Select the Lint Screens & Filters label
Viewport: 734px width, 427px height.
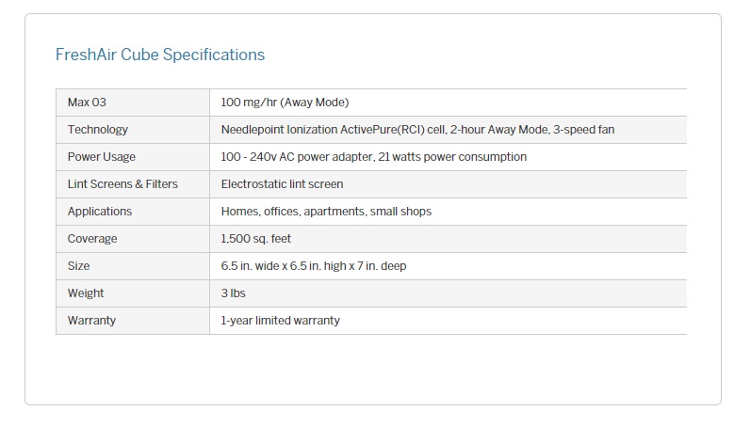pos(122,184)
